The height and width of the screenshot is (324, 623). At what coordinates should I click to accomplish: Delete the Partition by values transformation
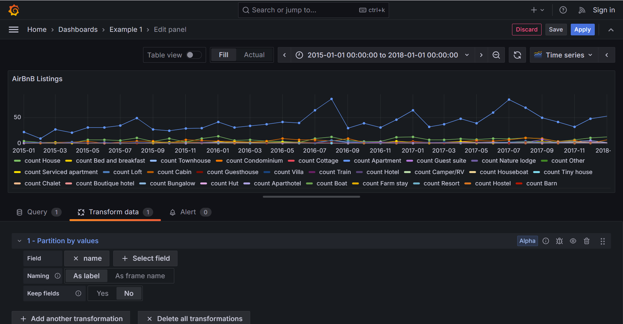(587, 241)
